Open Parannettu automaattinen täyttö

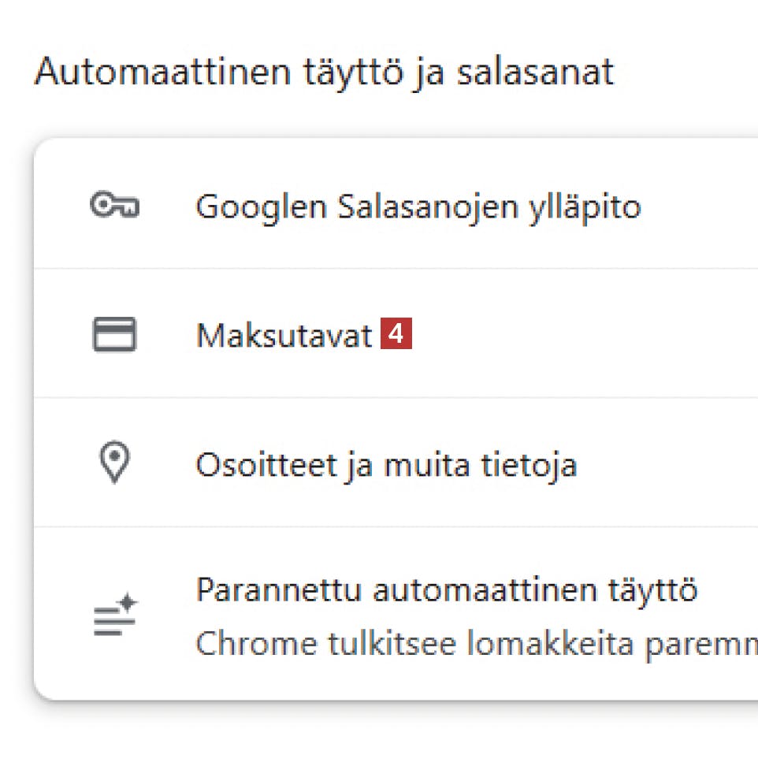coord(446,589)
